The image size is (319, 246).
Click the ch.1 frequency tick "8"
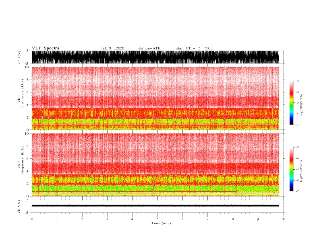click(28, 80)
